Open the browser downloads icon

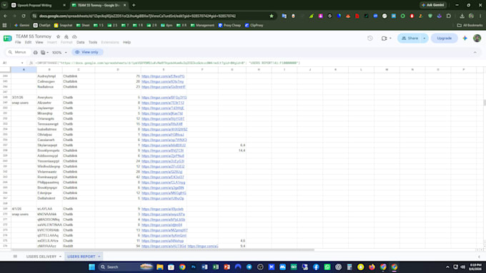(462, 16)
